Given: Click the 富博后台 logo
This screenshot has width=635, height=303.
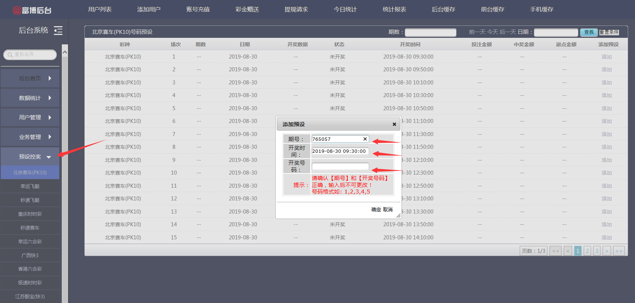Looking at the screenshot, I should tap(32, 10).
